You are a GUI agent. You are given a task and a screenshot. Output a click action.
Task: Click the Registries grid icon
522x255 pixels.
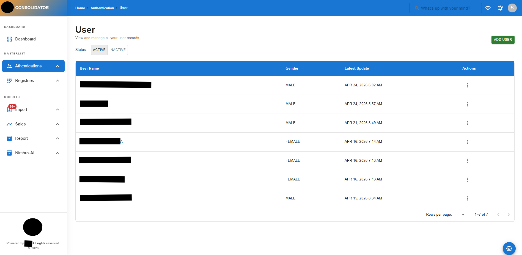click(x=9, y=80)
